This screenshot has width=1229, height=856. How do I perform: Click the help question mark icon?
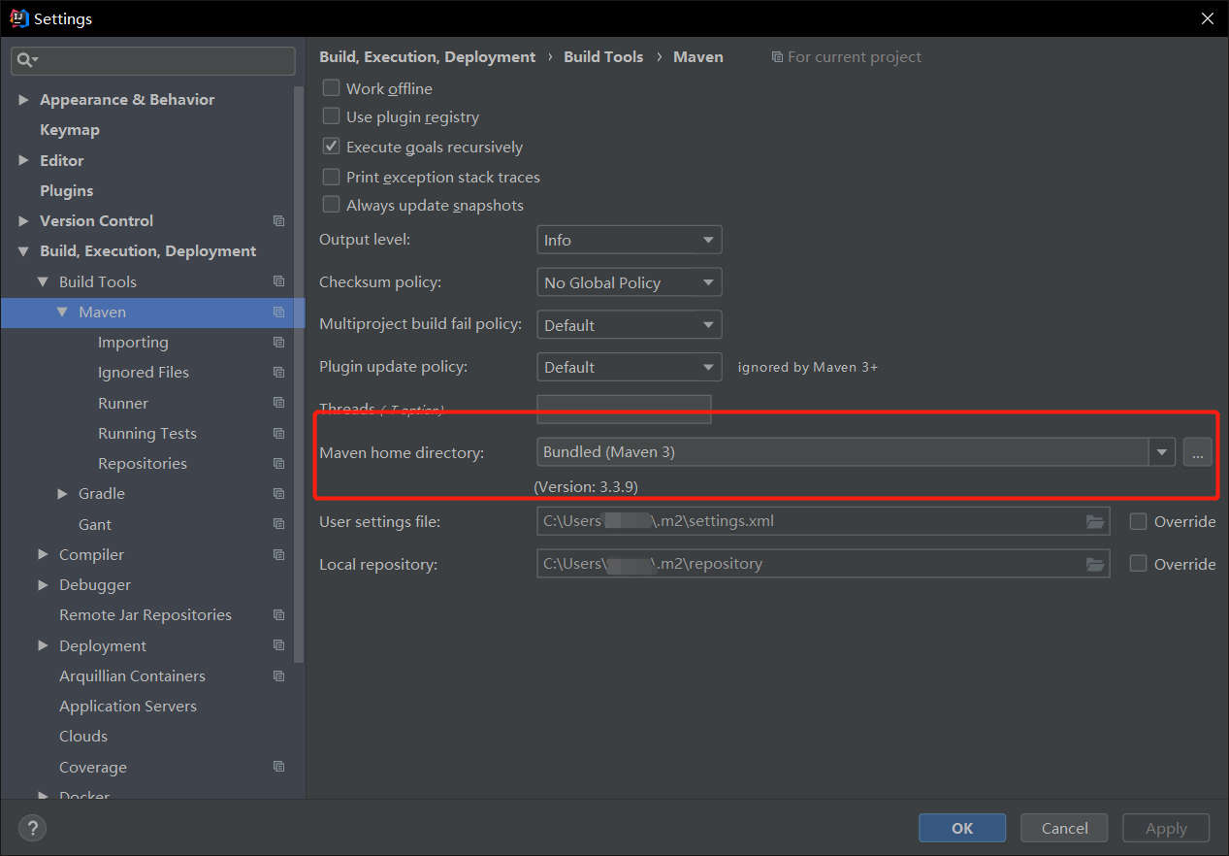click(32, 828)
